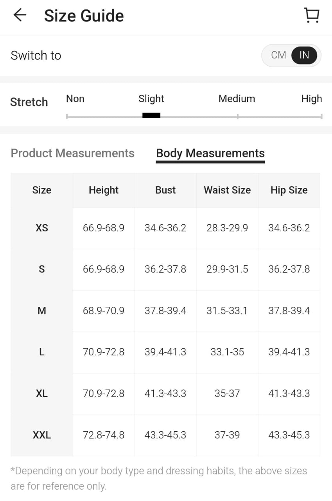Select the XL size row

[42, 394]
